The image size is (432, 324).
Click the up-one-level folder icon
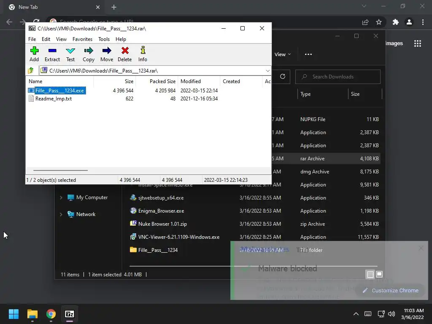pyautogui.click(x=31, y=70)
